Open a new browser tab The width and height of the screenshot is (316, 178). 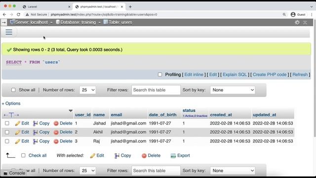coord(130,6)
